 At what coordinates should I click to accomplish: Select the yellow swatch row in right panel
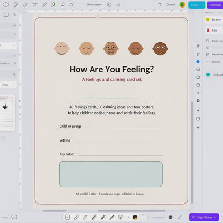(x=214, y=20)
